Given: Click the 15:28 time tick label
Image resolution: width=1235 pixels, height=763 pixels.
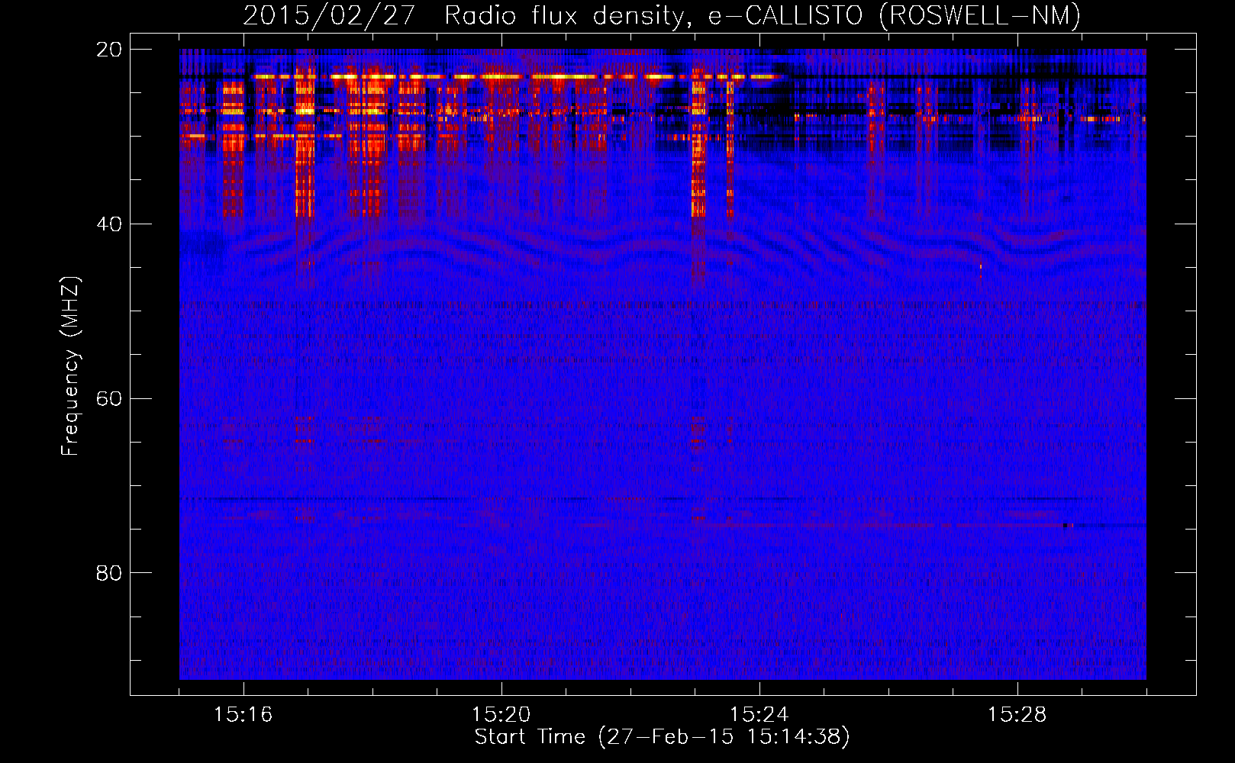Looking at the screenshot, I should coord(1017,714).
